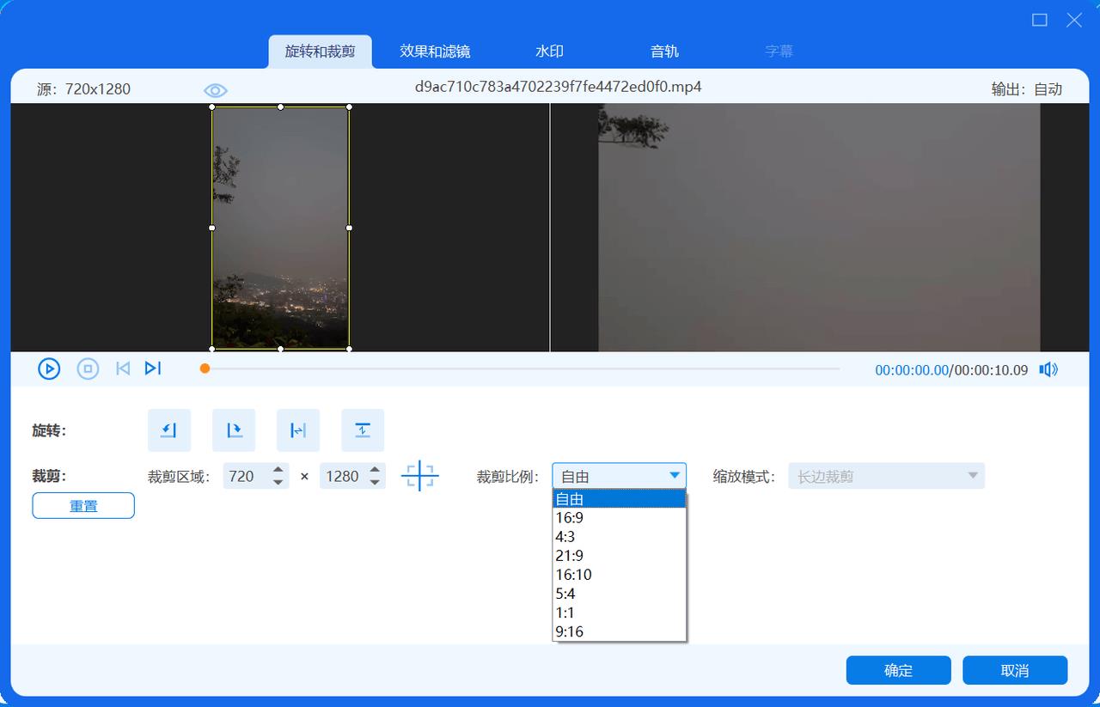Image resolution: width=1100 pixels, height=707 pixels.
Task: Center the crop area with crosshair icon
Action: (419, 476)
